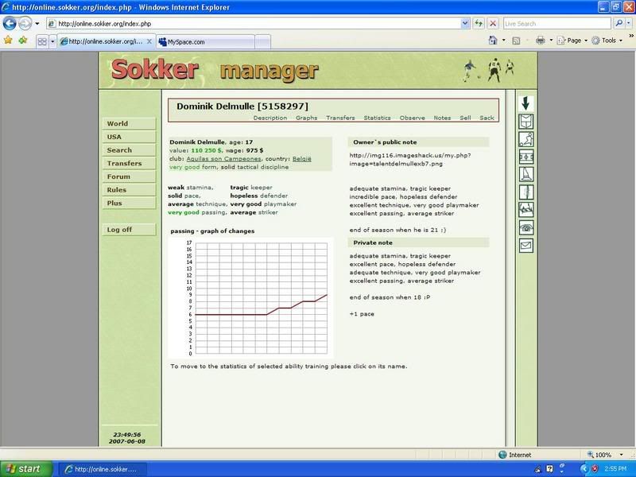Click the Log off button
The height and width of the screenshot is (477, 636).
pyautogui.click(x=120, y=230)
